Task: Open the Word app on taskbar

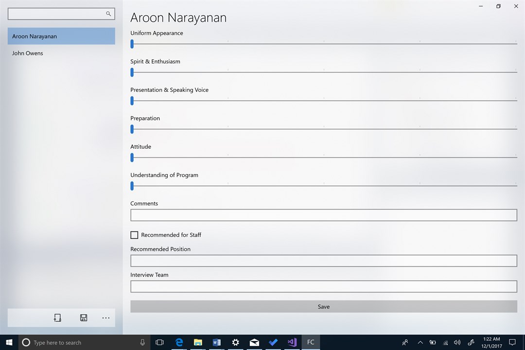Action: 217,342
